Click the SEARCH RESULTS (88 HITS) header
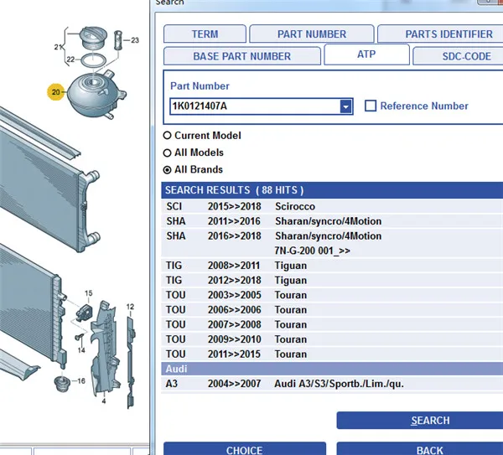Viewport: 503px width, 455px height. click(332, 190)
